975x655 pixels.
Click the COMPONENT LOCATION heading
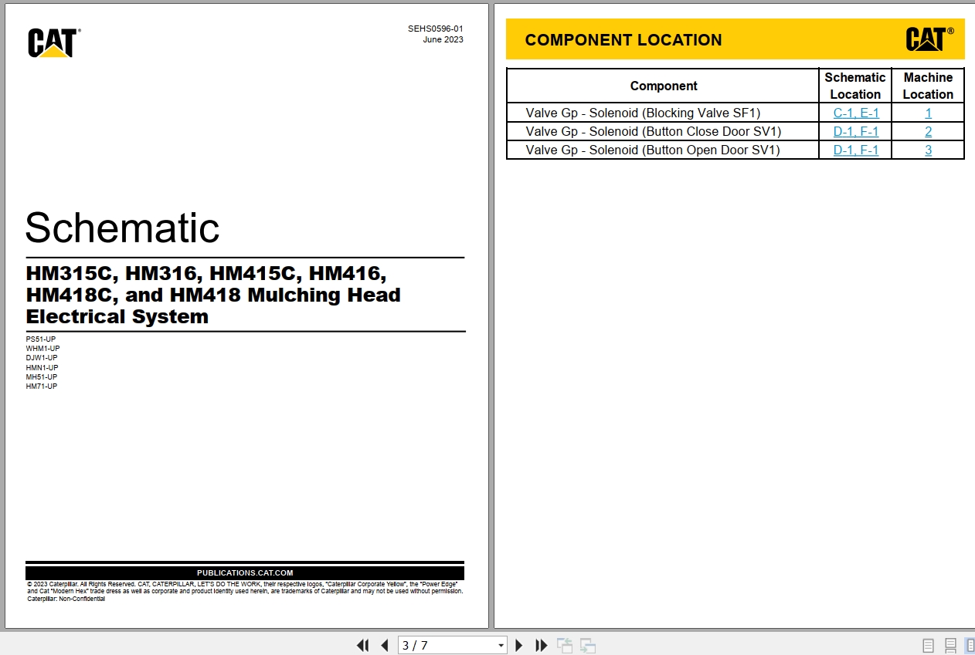point(623,40)
